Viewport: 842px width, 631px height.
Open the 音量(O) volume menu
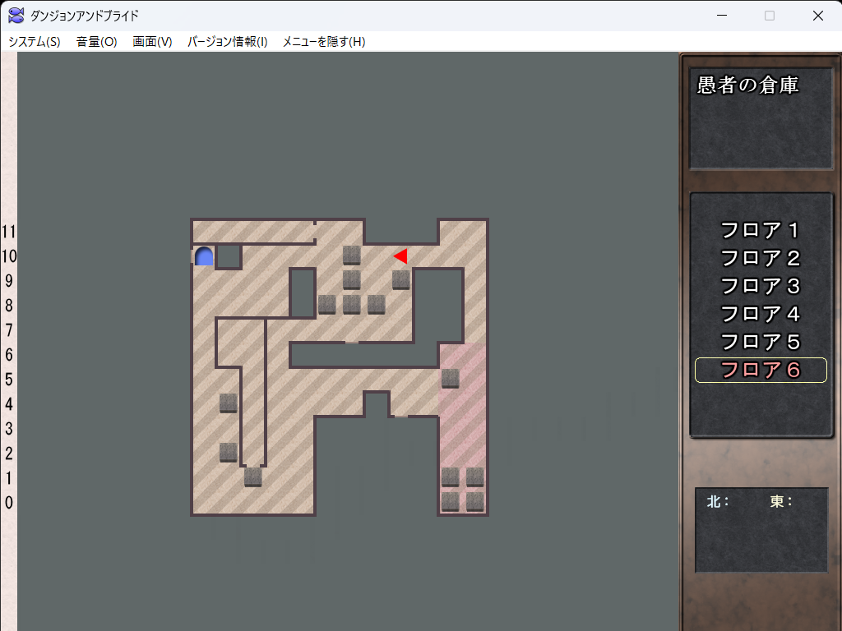[x=97, y=42]
